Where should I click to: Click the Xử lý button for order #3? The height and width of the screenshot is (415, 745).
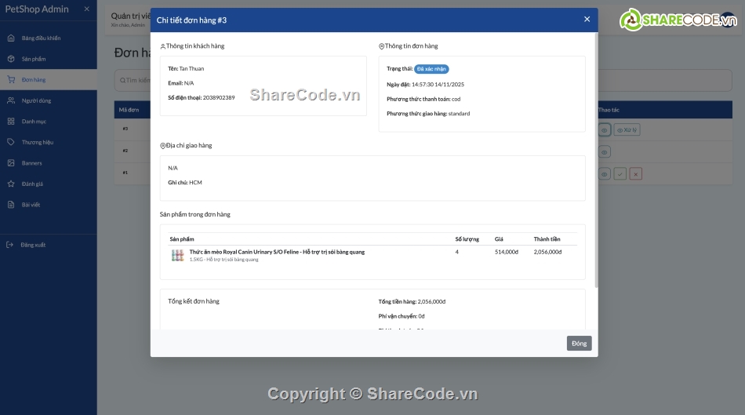pyautogui.click(x=627, y=129)
